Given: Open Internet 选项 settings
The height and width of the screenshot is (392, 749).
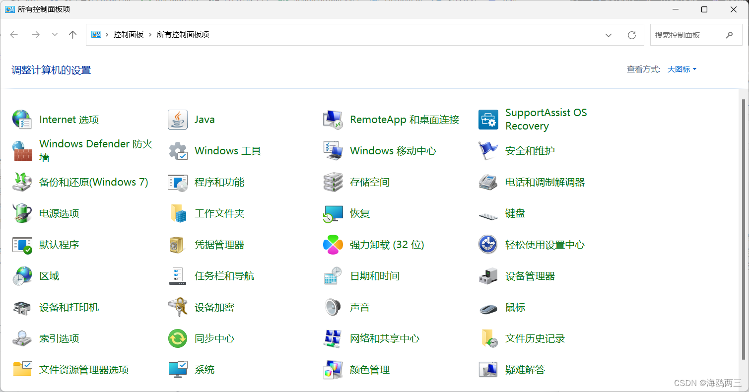Looking at the screenshot, I should pos(68,119).
